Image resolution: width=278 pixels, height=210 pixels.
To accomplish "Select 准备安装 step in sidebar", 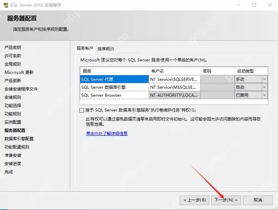I will click(x=13, y=155).
